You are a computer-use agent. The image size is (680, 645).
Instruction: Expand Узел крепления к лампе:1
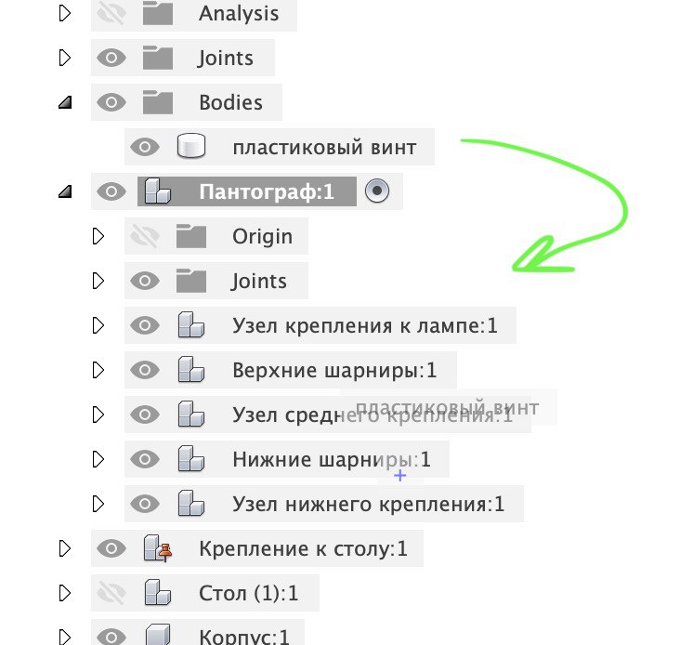tap(98, 325)
